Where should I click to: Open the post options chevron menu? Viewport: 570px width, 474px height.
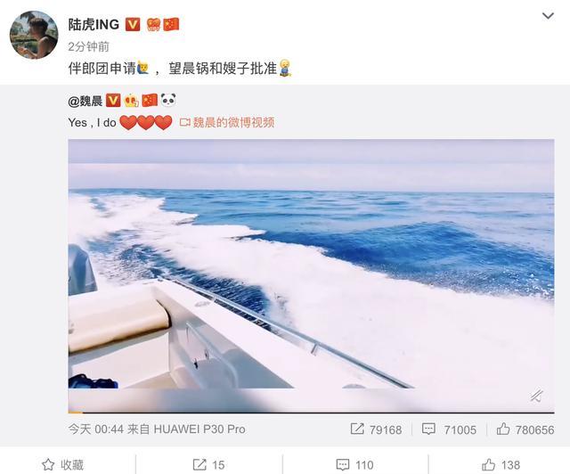[548, 16]
